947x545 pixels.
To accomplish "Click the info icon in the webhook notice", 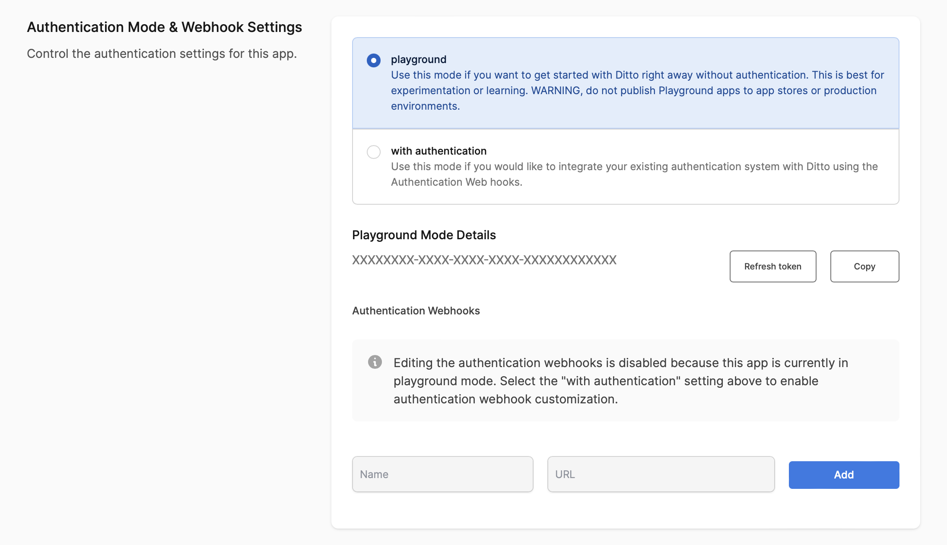I will (375, 362).
